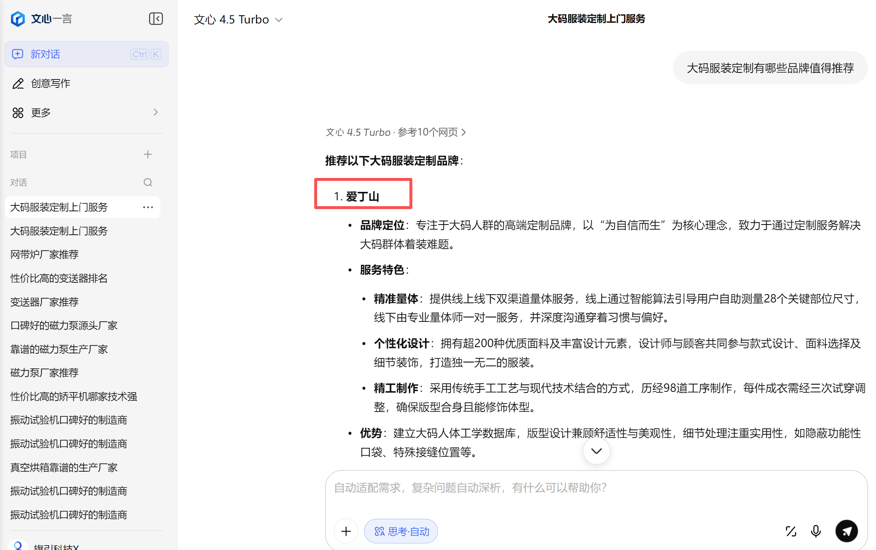Click the 文心一言 logo icon

(x=18, y=19)
